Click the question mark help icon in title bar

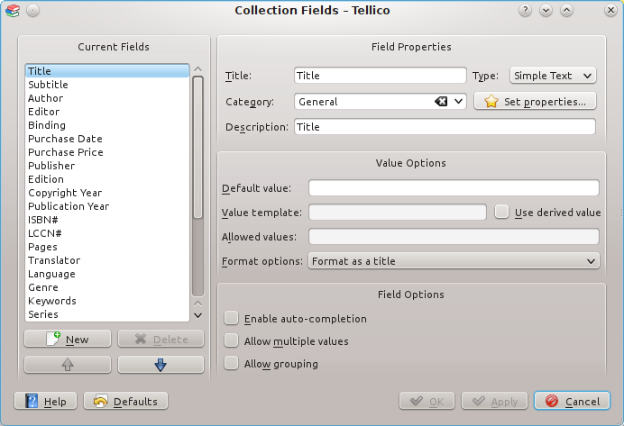tap(526, 10)
